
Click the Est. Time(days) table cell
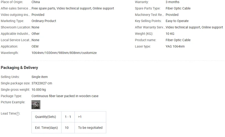click(46, 128)
